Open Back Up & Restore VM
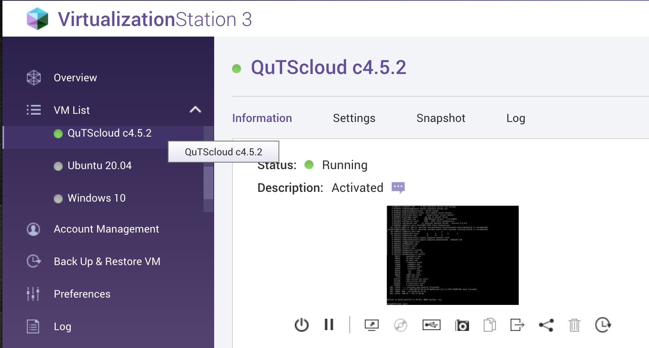The image size is (649, 348). click(107, 262)
